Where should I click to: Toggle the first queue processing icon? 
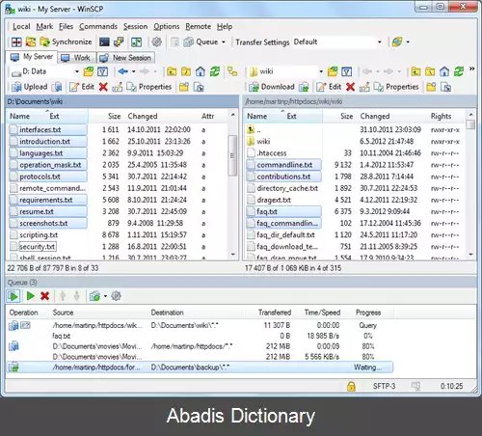(x=13, y=296)
